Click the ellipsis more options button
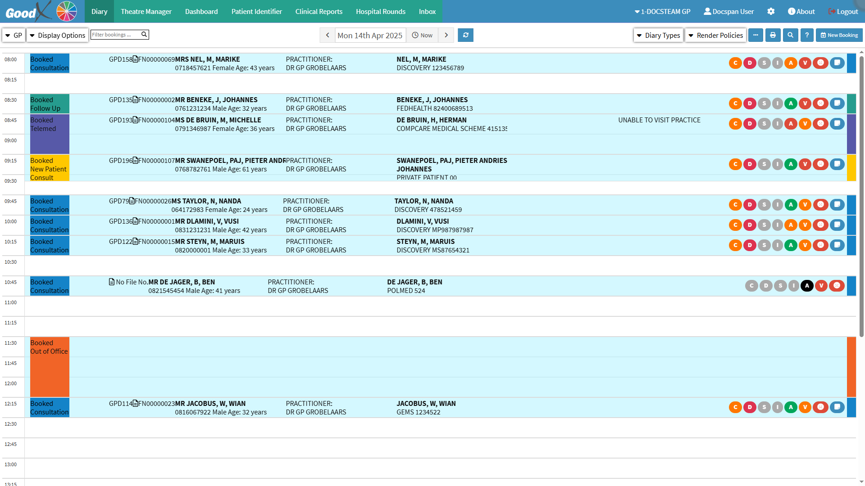865x486 pixels. point(756,35)
